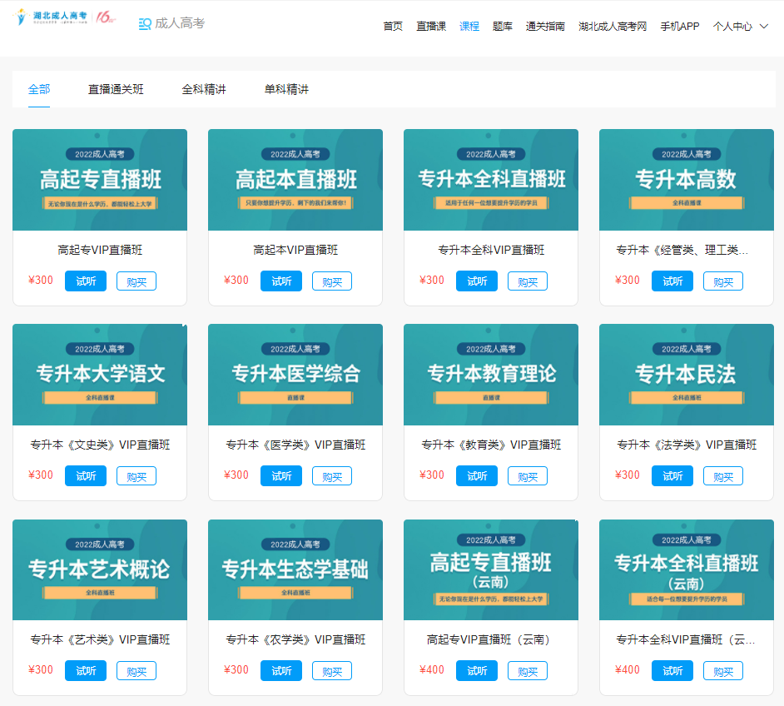
Task: Open the 专升本高数 course thumbnail
Action: coord(686,180)
